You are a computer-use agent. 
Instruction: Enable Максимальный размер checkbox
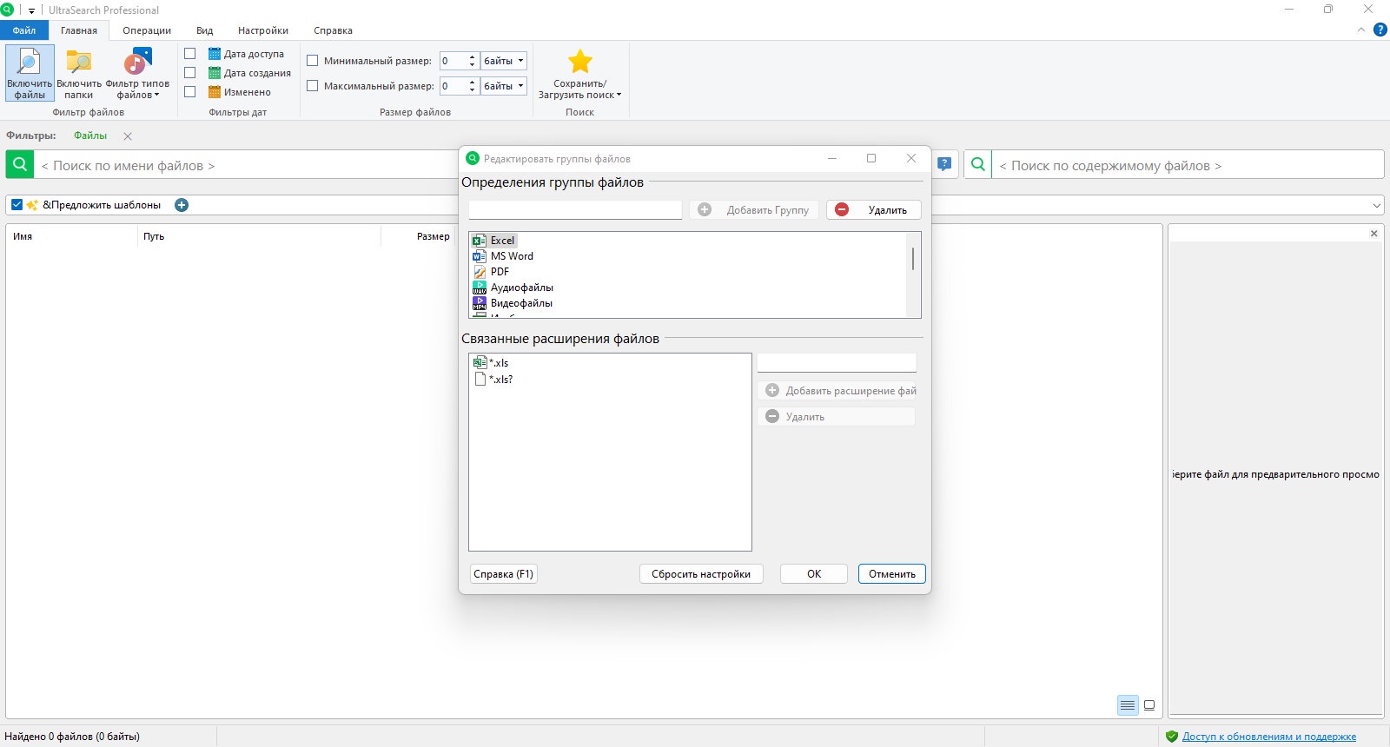pos(313,86)
